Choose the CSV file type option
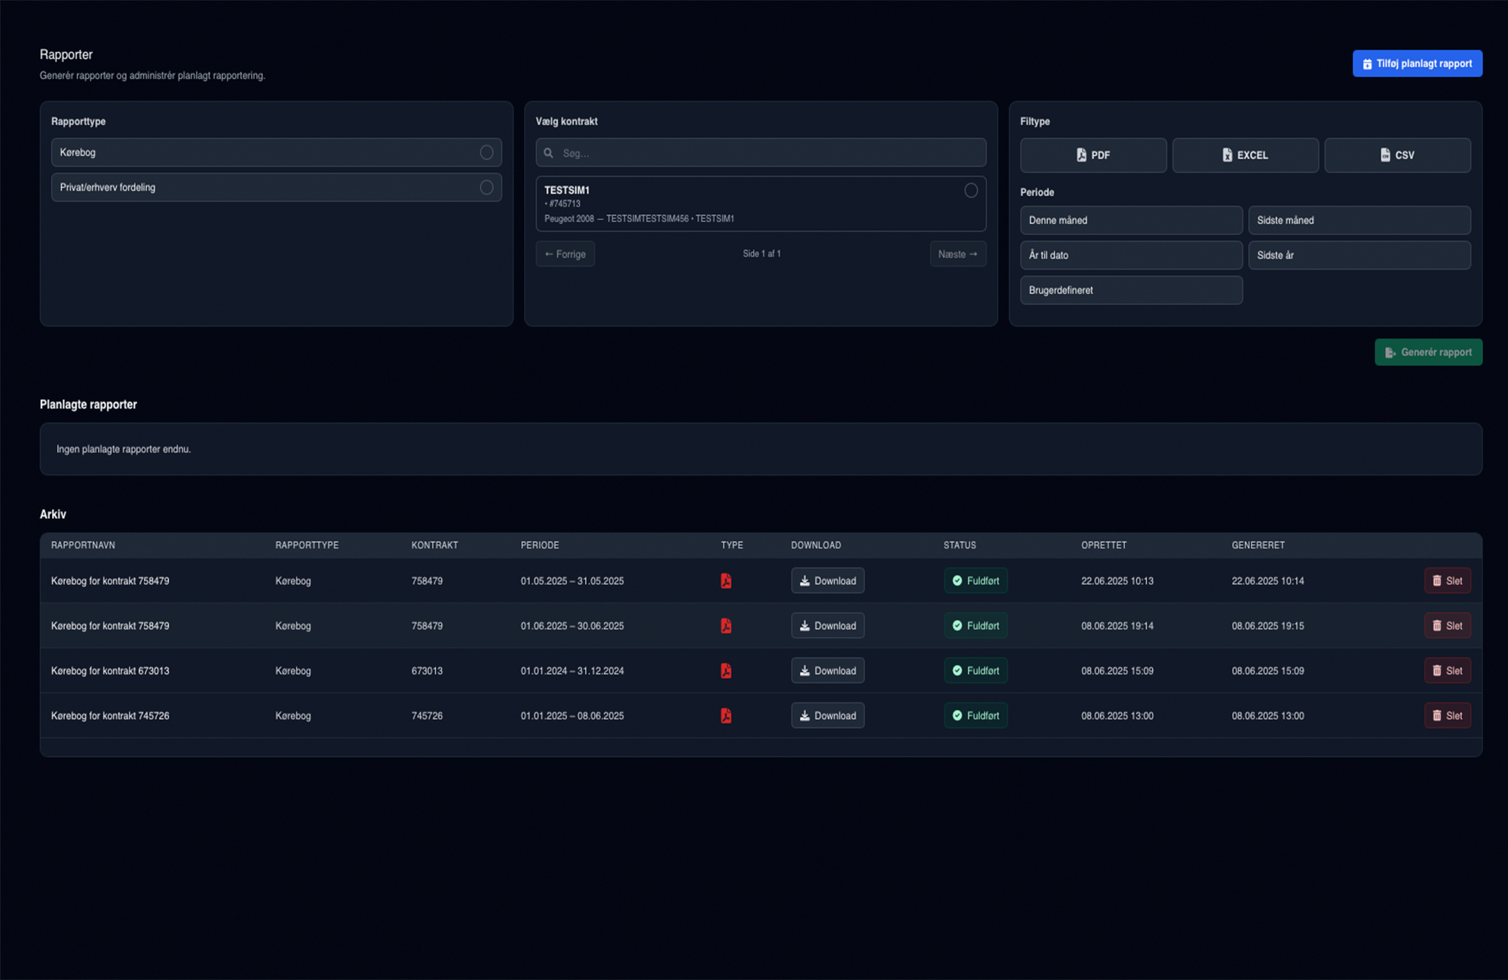Screen dimensions: 1508x980 click(1397, 155)
